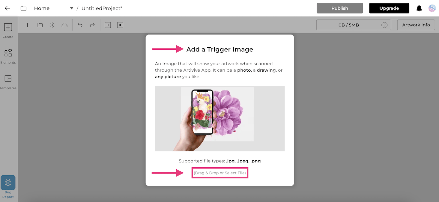Click the trigger image example illustration

click(220, 118)
